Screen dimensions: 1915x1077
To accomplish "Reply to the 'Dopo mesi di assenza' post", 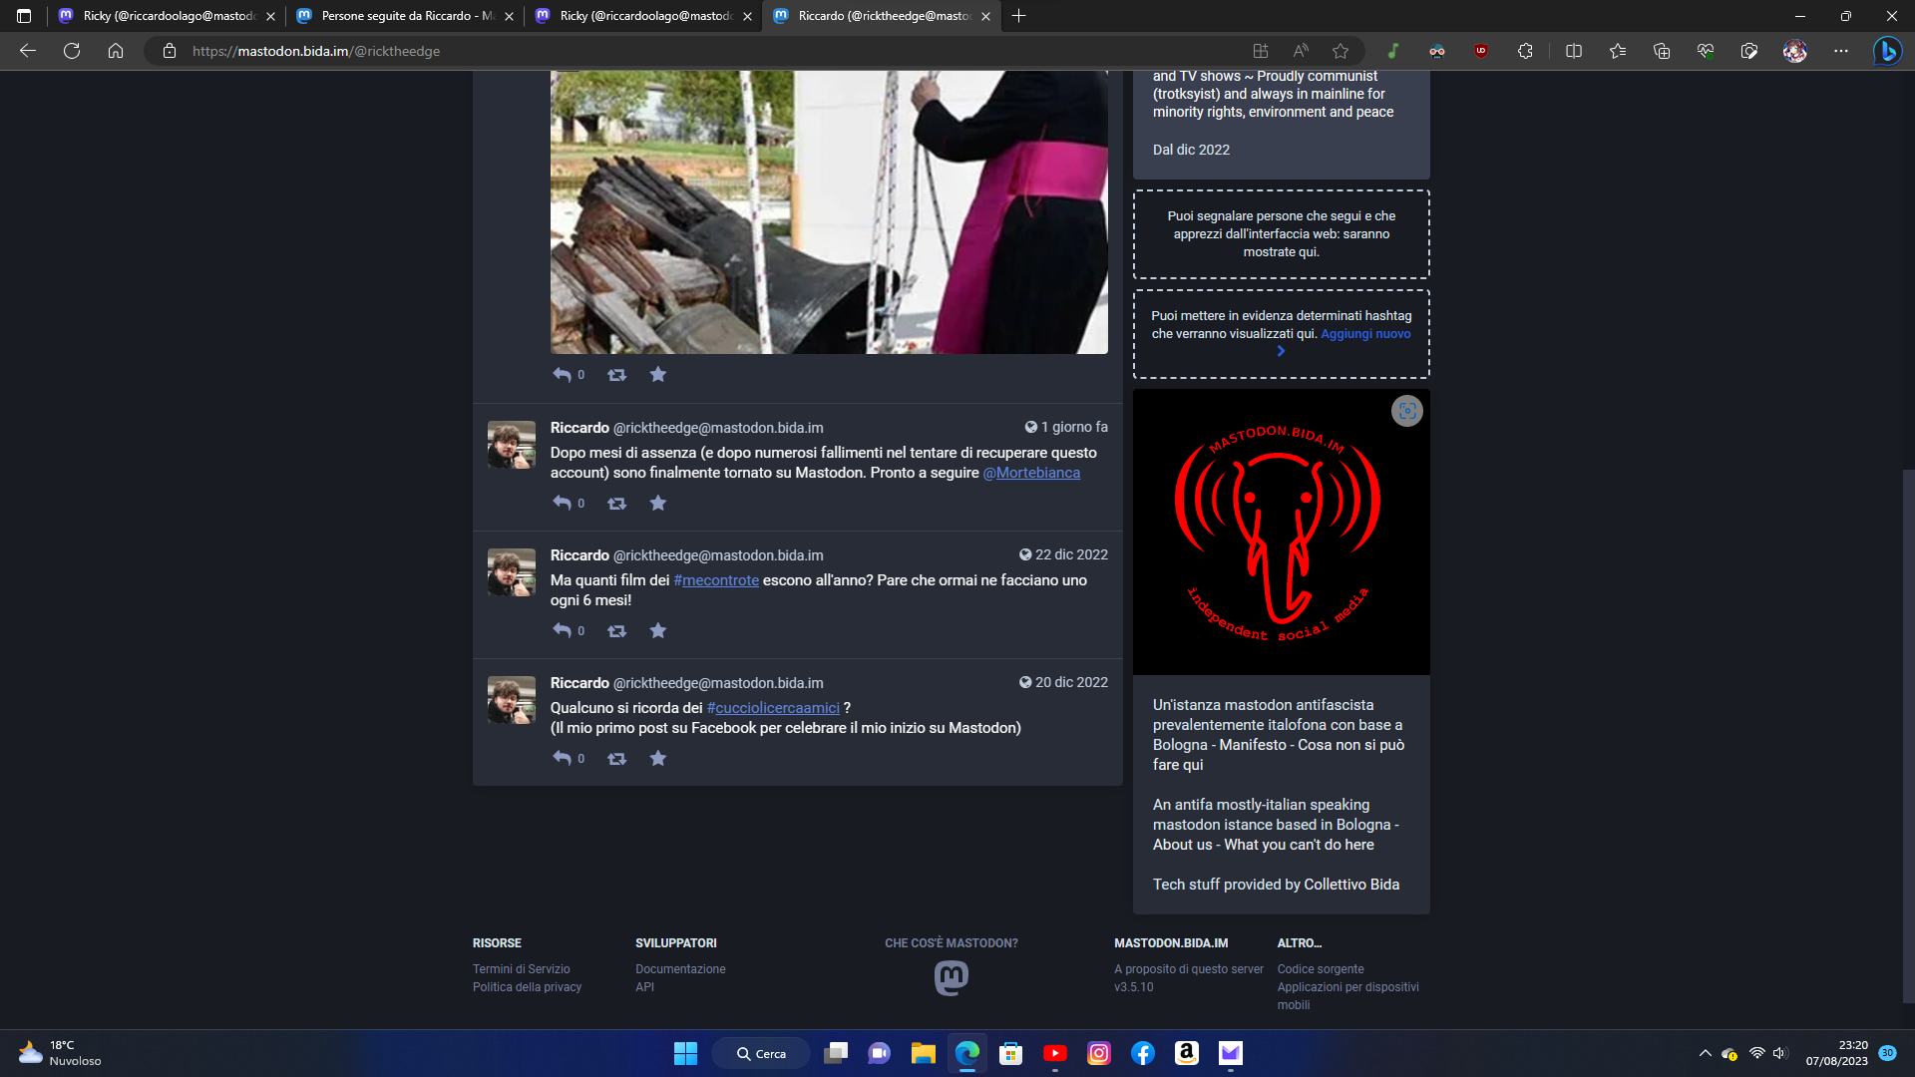I will coord(563,504).
